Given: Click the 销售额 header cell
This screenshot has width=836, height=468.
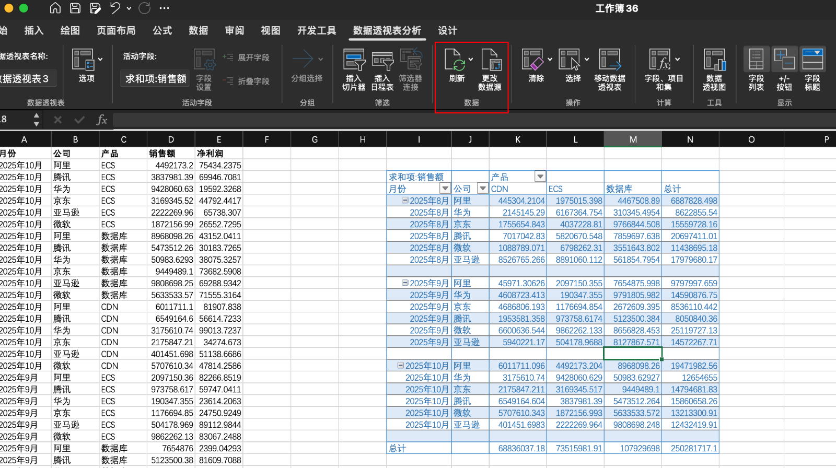Looking at the screenshot, I should (171, 153).
